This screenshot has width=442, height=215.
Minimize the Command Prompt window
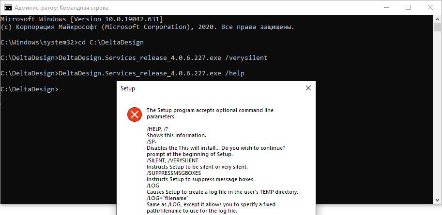click(386, 8)
